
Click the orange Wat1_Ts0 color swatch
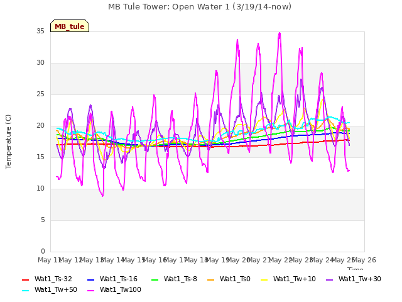point(211,279)
